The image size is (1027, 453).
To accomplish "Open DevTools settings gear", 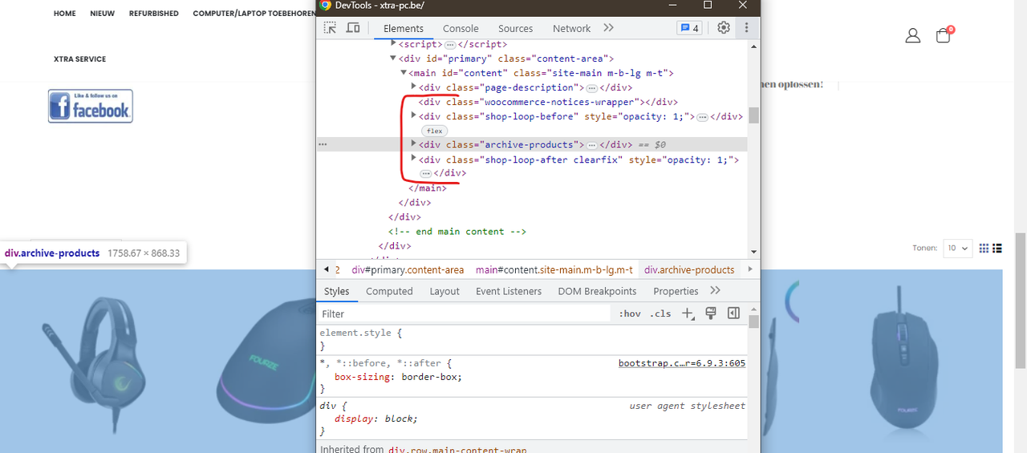I will (x=724, y=28).
